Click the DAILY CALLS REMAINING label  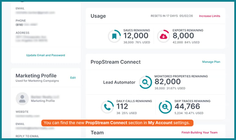point(134,101)
